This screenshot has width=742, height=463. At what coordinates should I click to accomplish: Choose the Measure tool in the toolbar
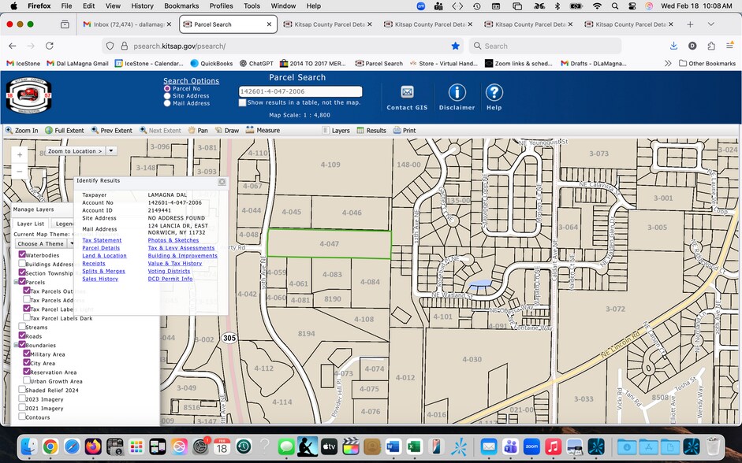(262, 131)
